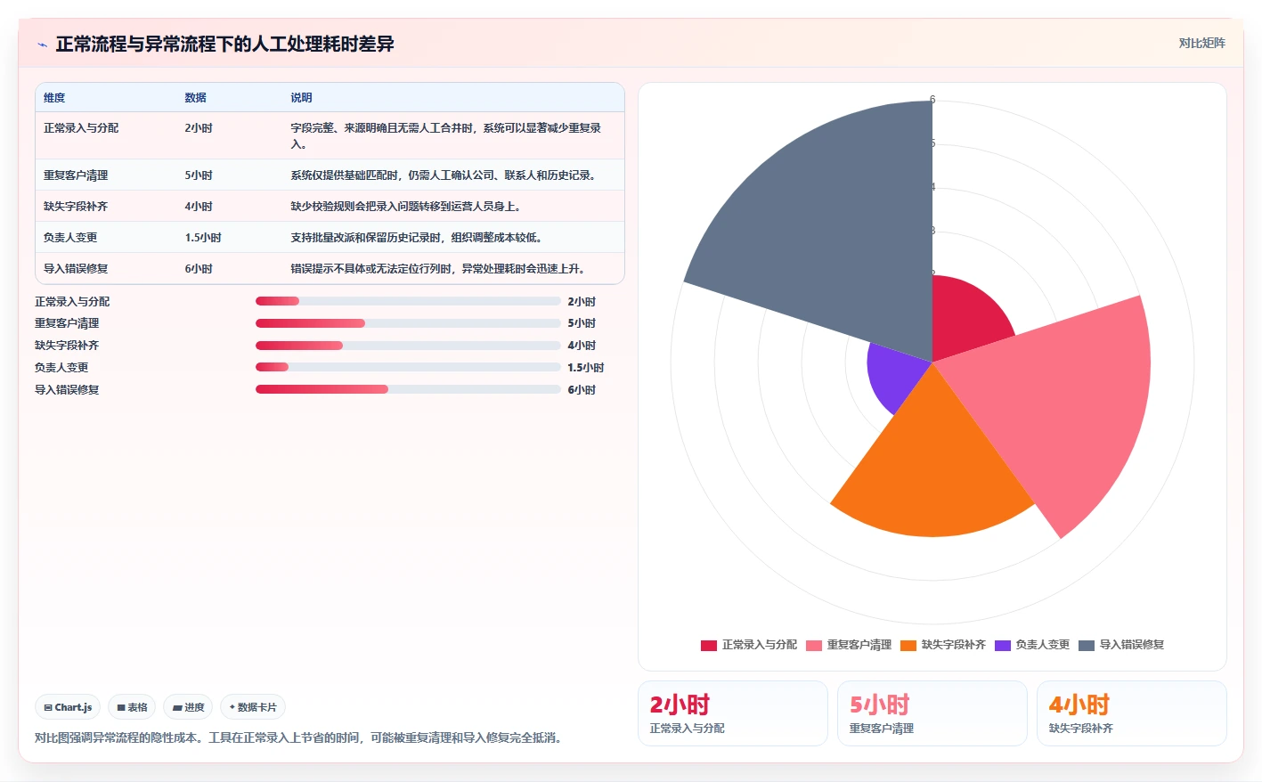Toggle 正常录入与分配 legend swatch in chart
The height and width of the screenshot is (782, 1262).
coord(709,645)
